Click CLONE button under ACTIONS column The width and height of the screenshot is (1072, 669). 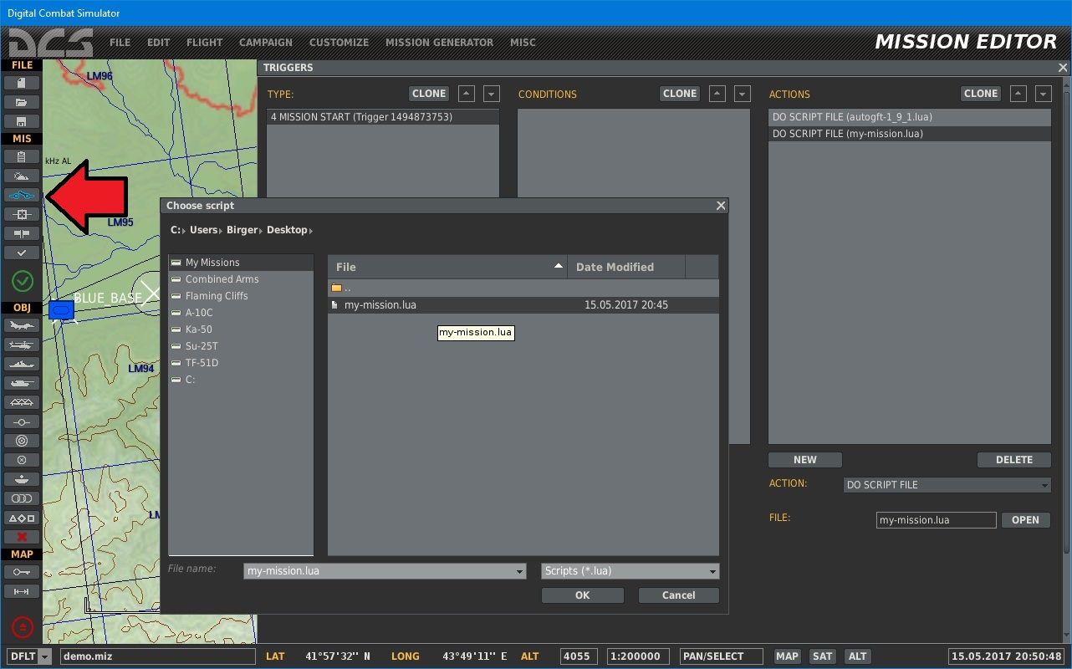[x=981, y=94]
